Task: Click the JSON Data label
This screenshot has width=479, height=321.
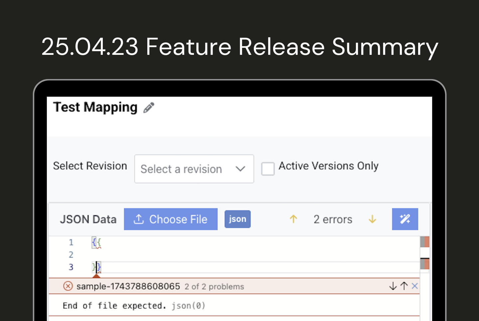Action: click(x=88, y=219)
